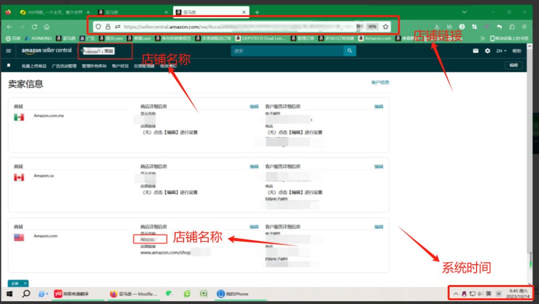The width and height of the screenshot is (539, 304).
Task: Focus the Seller Central search field
Action: pos(287,51)
